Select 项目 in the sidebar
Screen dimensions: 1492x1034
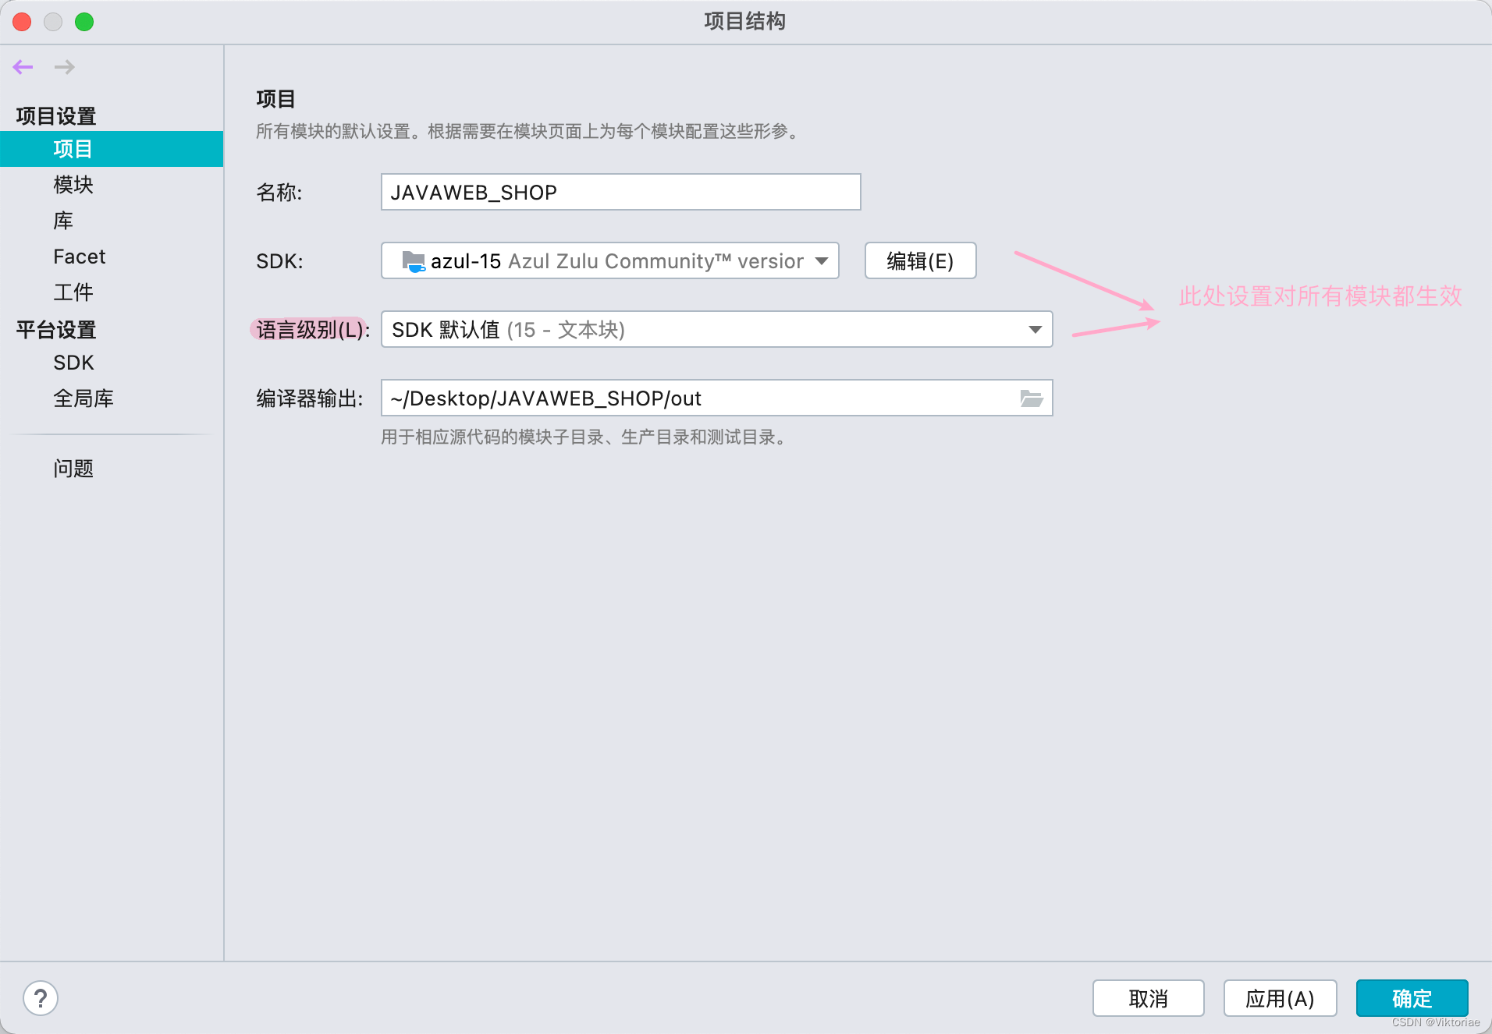pyautogui.click(x=112, y=149)
